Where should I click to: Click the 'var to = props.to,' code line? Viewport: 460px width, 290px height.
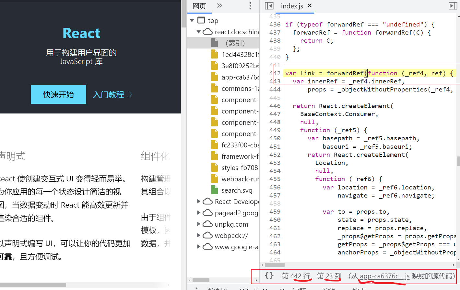point(356,211)
